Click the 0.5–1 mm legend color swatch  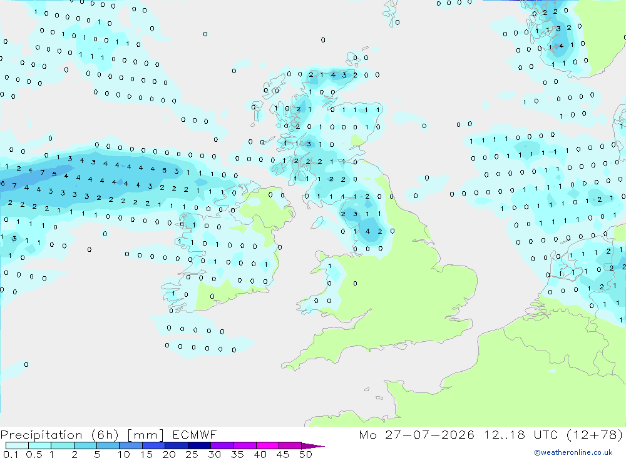coord(40,446)
